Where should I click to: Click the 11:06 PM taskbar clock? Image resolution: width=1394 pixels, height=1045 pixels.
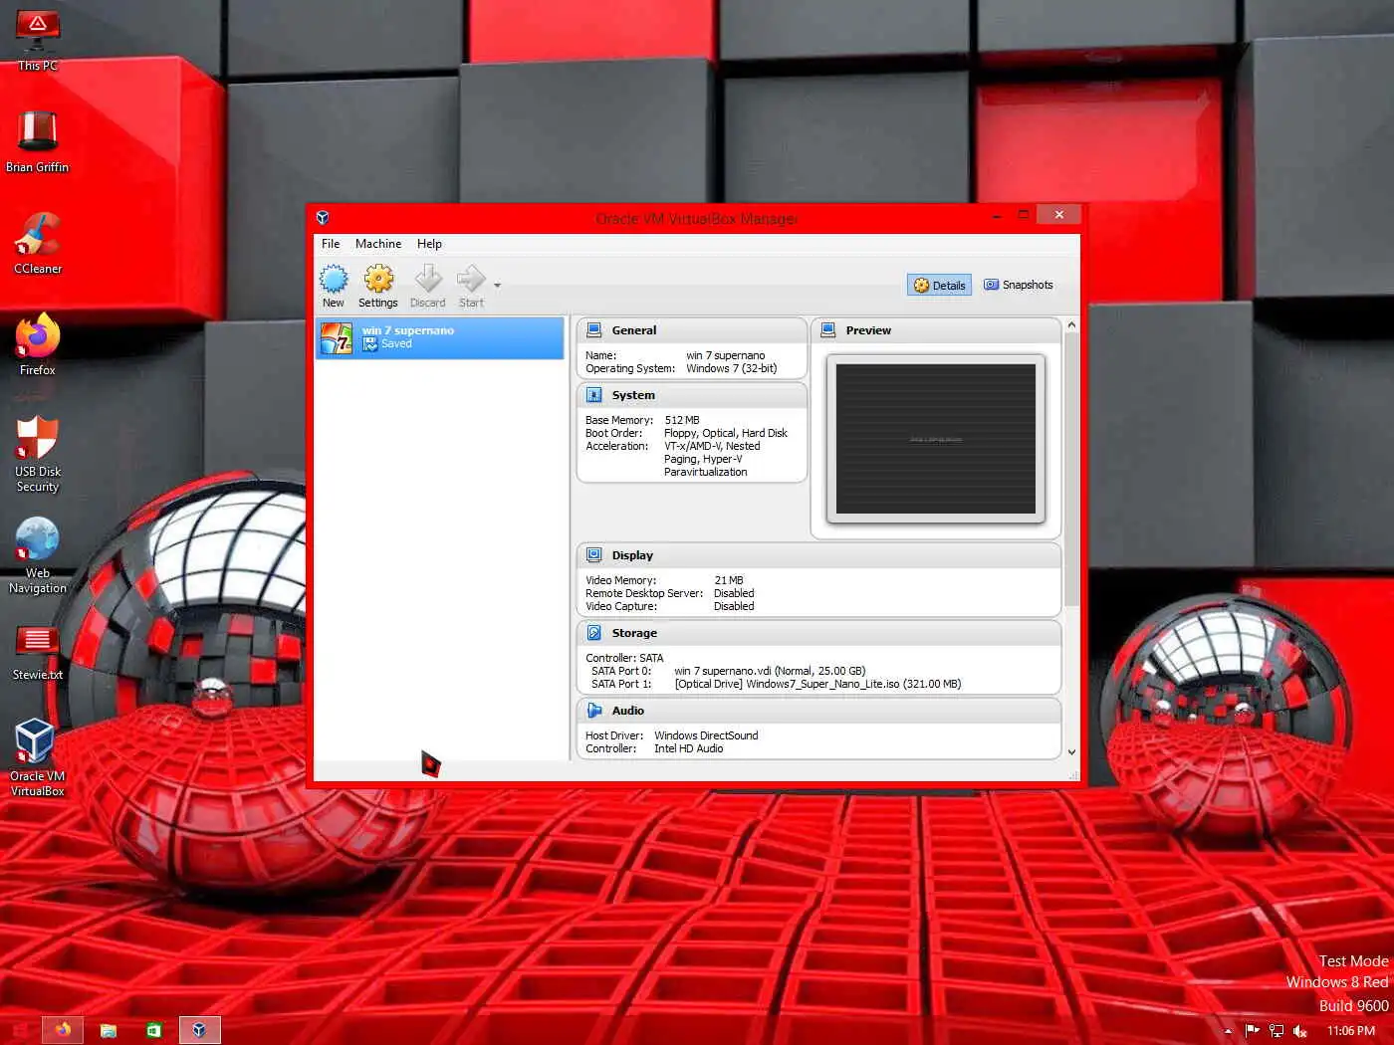1350,1031
